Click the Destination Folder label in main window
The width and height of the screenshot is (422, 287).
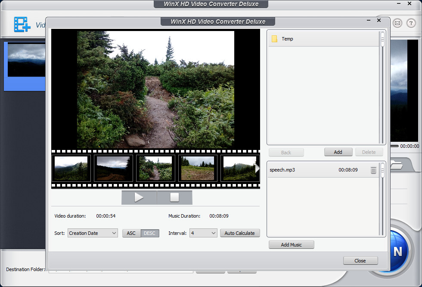[25, 269]
